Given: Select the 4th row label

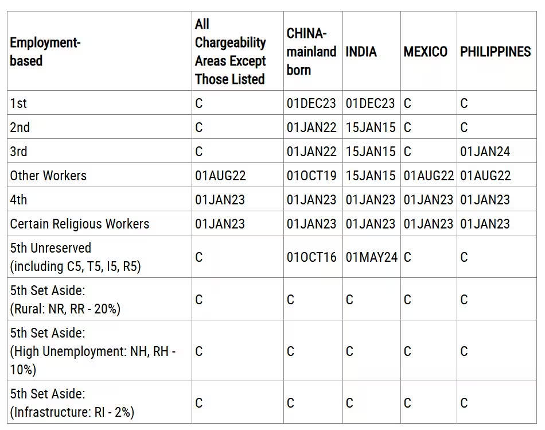Looking at the screenshot, I should (18, 200).
